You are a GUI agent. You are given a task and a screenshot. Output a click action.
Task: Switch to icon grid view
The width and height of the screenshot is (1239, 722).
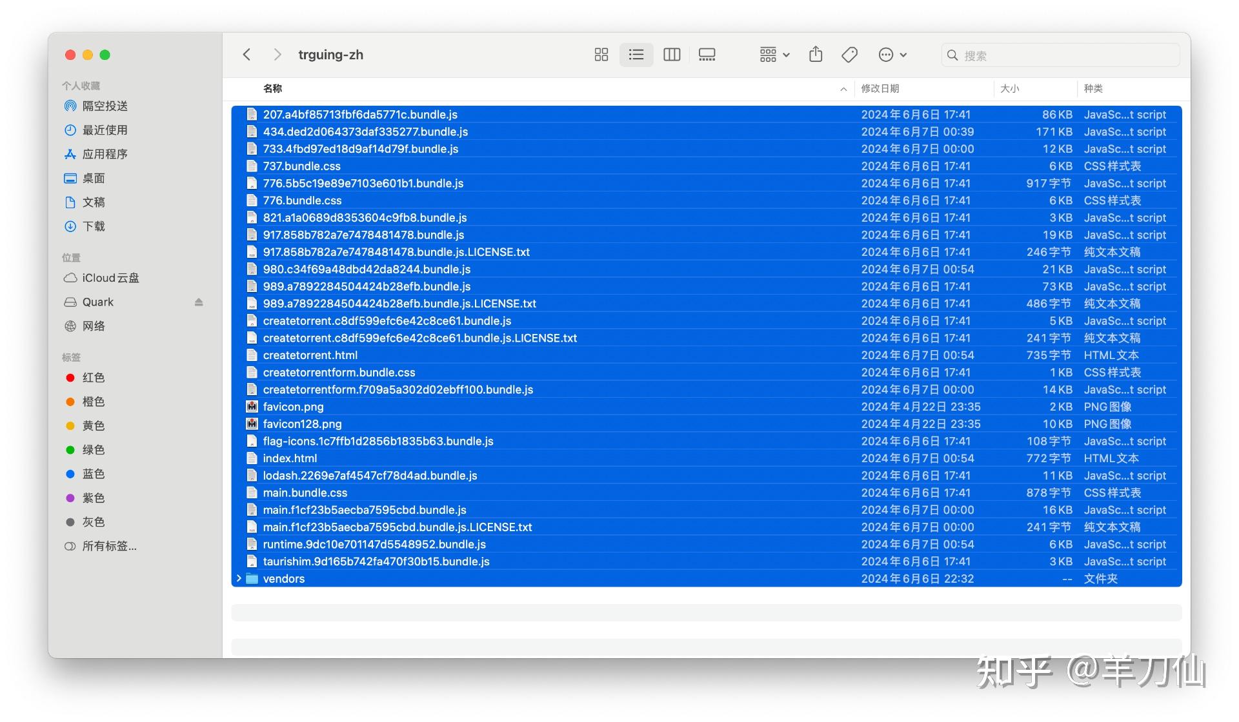coord(601,55)
